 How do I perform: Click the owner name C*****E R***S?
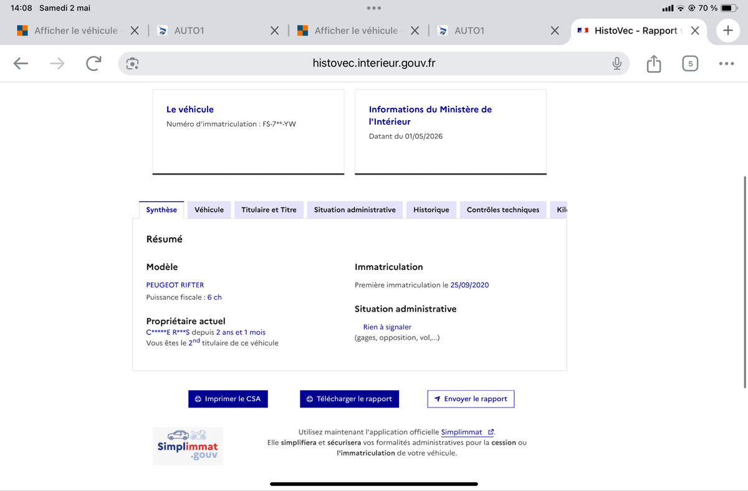coord(168,332)
